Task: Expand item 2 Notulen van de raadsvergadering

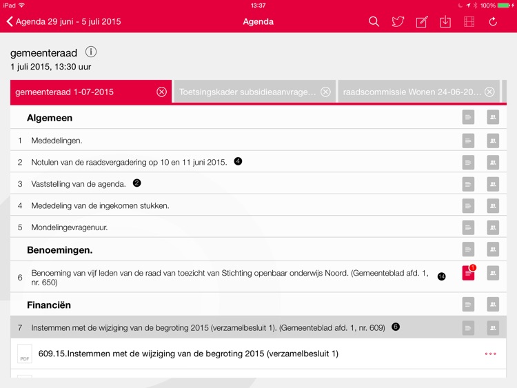Action: [x=129, y=163]
